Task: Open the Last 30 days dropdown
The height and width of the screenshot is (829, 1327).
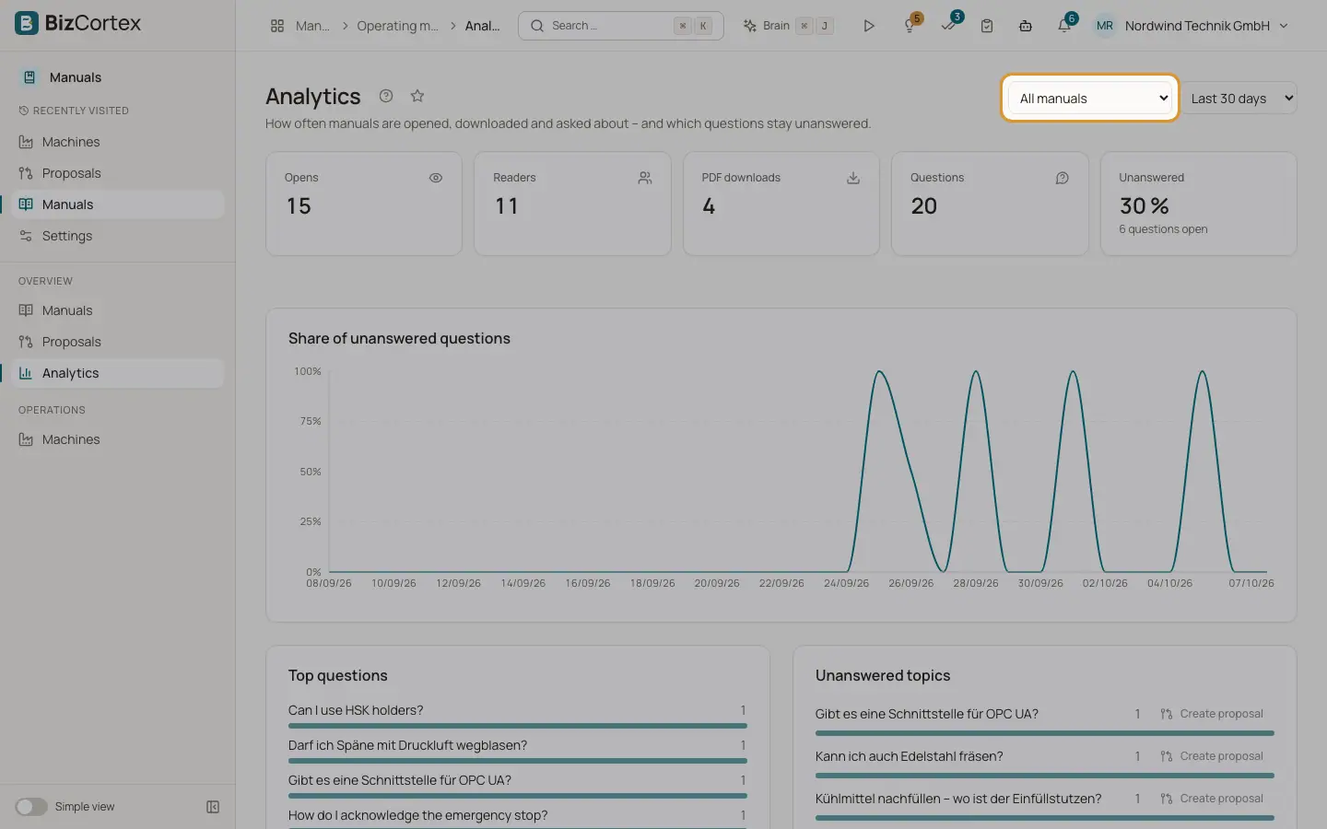Action: point(1239,99)
